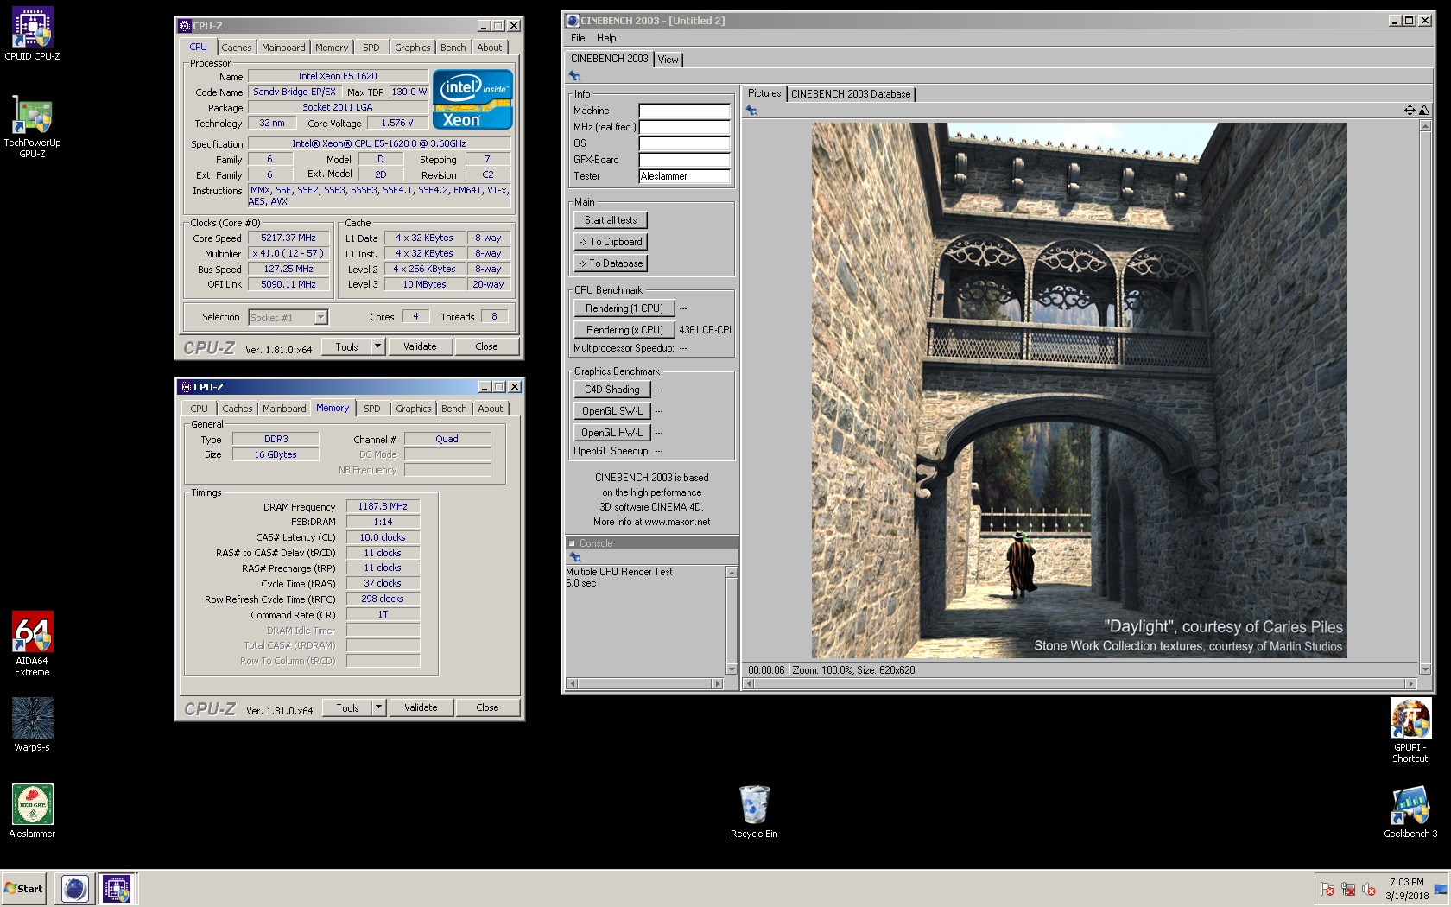Screen dimensions: 1451x907
Task: Open the Tools dropdown arrow in bottom CPU-Z
Action: click(378, 707)
